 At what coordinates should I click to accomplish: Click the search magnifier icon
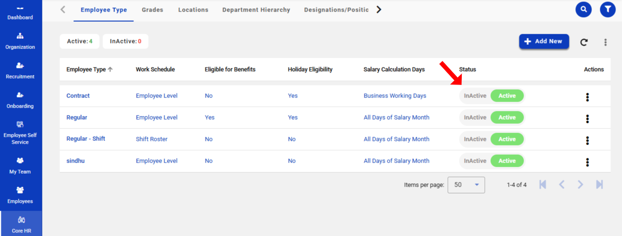[584, 9]
